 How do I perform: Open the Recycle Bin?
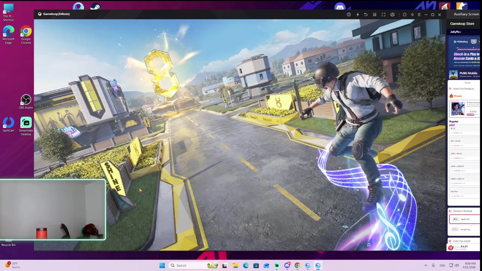point(8,242)
